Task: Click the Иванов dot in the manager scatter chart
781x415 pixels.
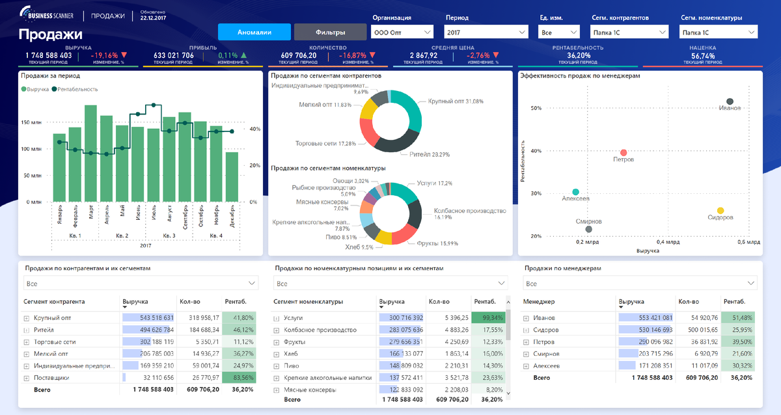Action: pos(730,101)
